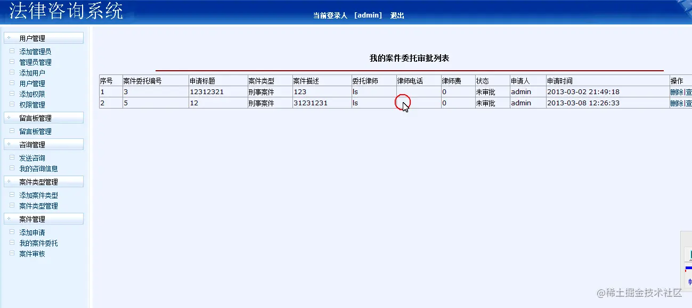Click the icon next to 添加申请 item

click(x=12, y=232)
